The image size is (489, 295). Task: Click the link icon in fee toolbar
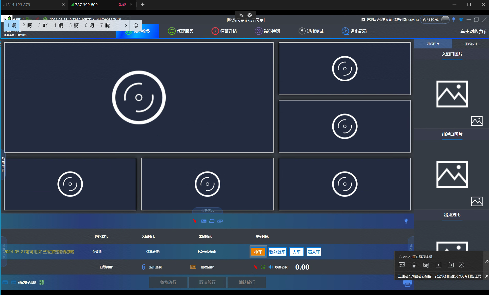click(220, 221)
